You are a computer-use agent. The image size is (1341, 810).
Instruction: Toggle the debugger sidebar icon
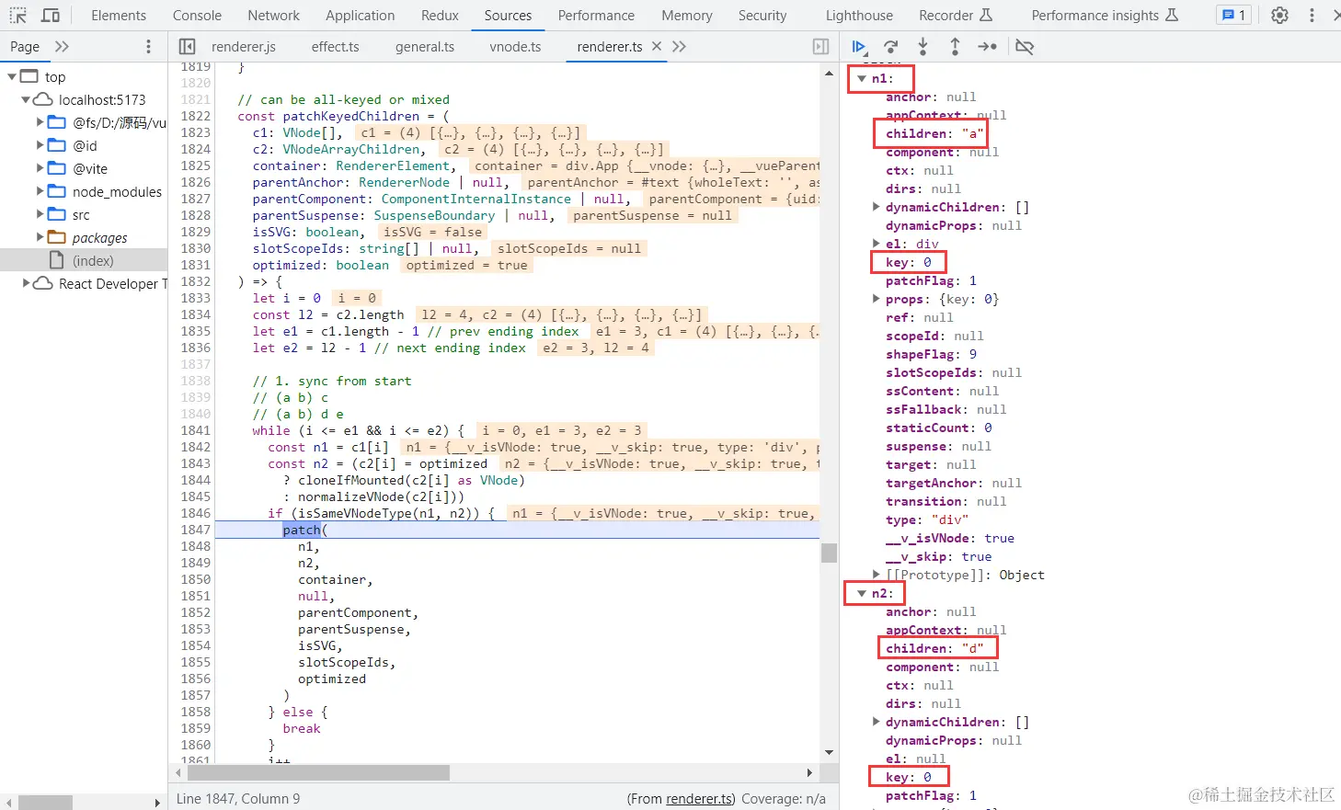click(x=821, y=47)
